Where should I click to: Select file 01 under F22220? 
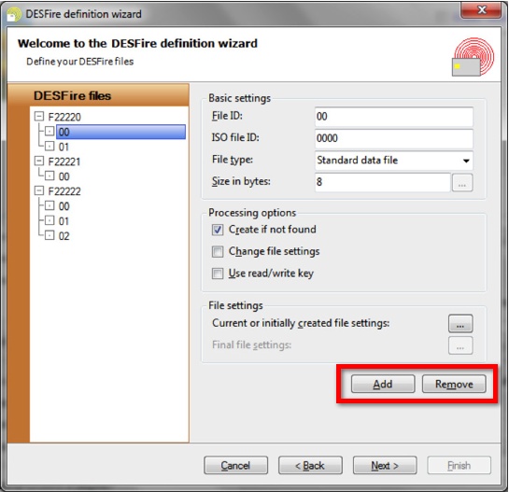[64, 147]
